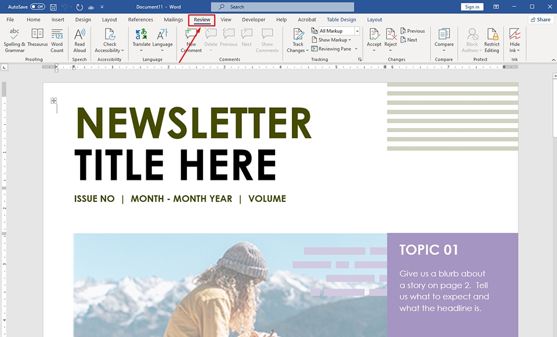Click the VOLUME text
Image resolution: width=557 pixels, height=337 pixels.
[267, 198]
